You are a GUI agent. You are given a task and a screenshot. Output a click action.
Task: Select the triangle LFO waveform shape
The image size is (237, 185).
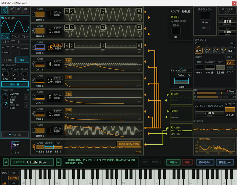pyautogui.click(x=15, y=36)
